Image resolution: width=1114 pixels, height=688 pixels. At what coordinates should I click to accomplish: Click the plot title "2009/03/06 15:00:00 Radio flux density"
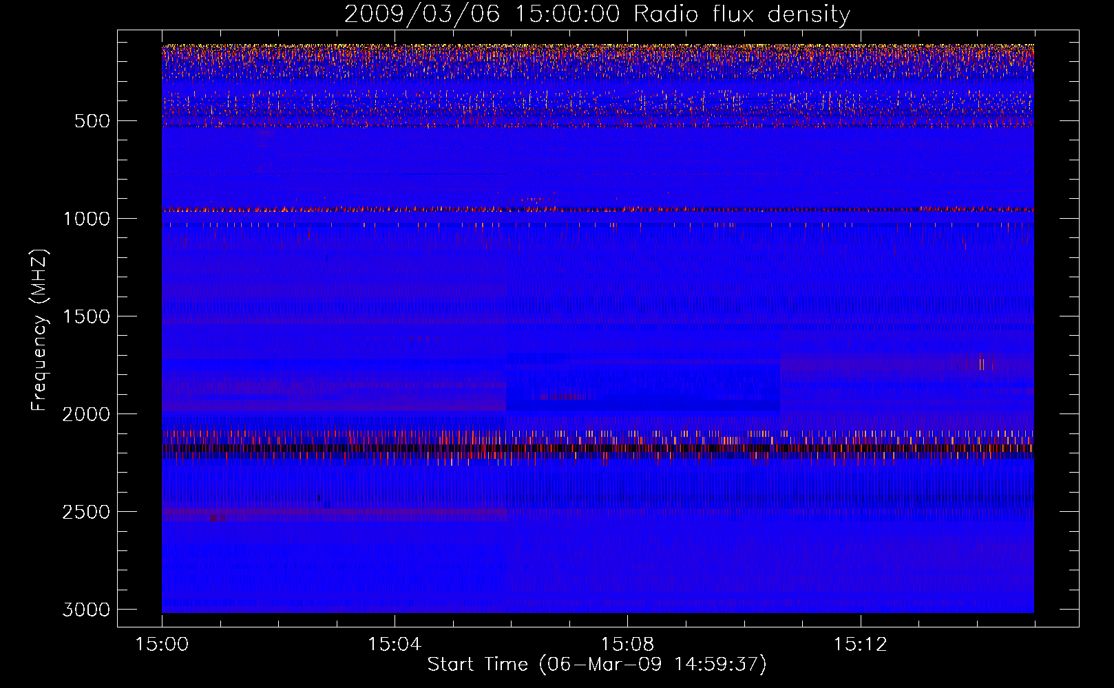pos(597,14)
